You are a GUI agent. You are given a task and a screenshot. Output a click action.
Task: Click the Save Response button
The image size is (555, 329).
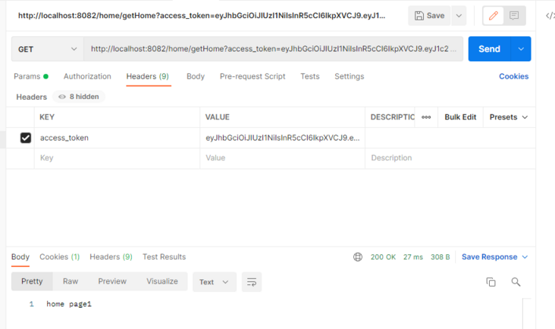[x=489, y=257]
